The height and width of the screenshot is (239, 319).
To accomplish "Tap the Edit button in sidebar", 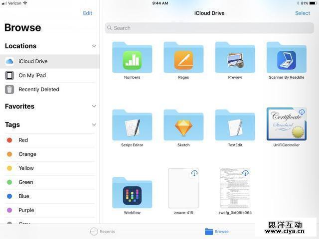I will 87,13.
